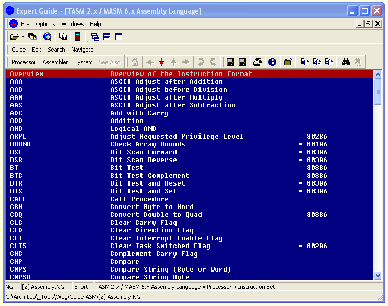The width and height of the screenshot is (388, 306).
Task: Restore the inner document window
Action: [368, 23]
